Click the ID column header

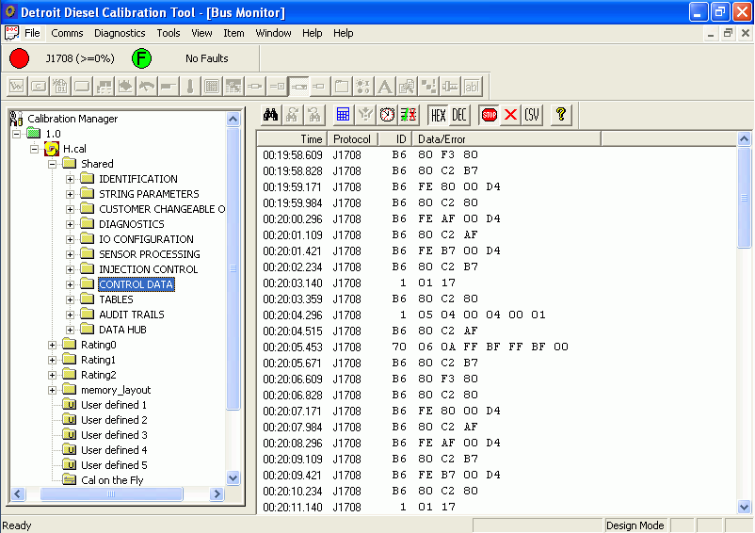coord(395,139)
